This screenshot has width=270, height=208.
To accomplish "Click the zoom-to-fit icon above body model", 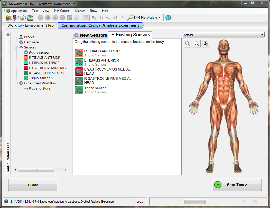I will (x=206, y=44).
